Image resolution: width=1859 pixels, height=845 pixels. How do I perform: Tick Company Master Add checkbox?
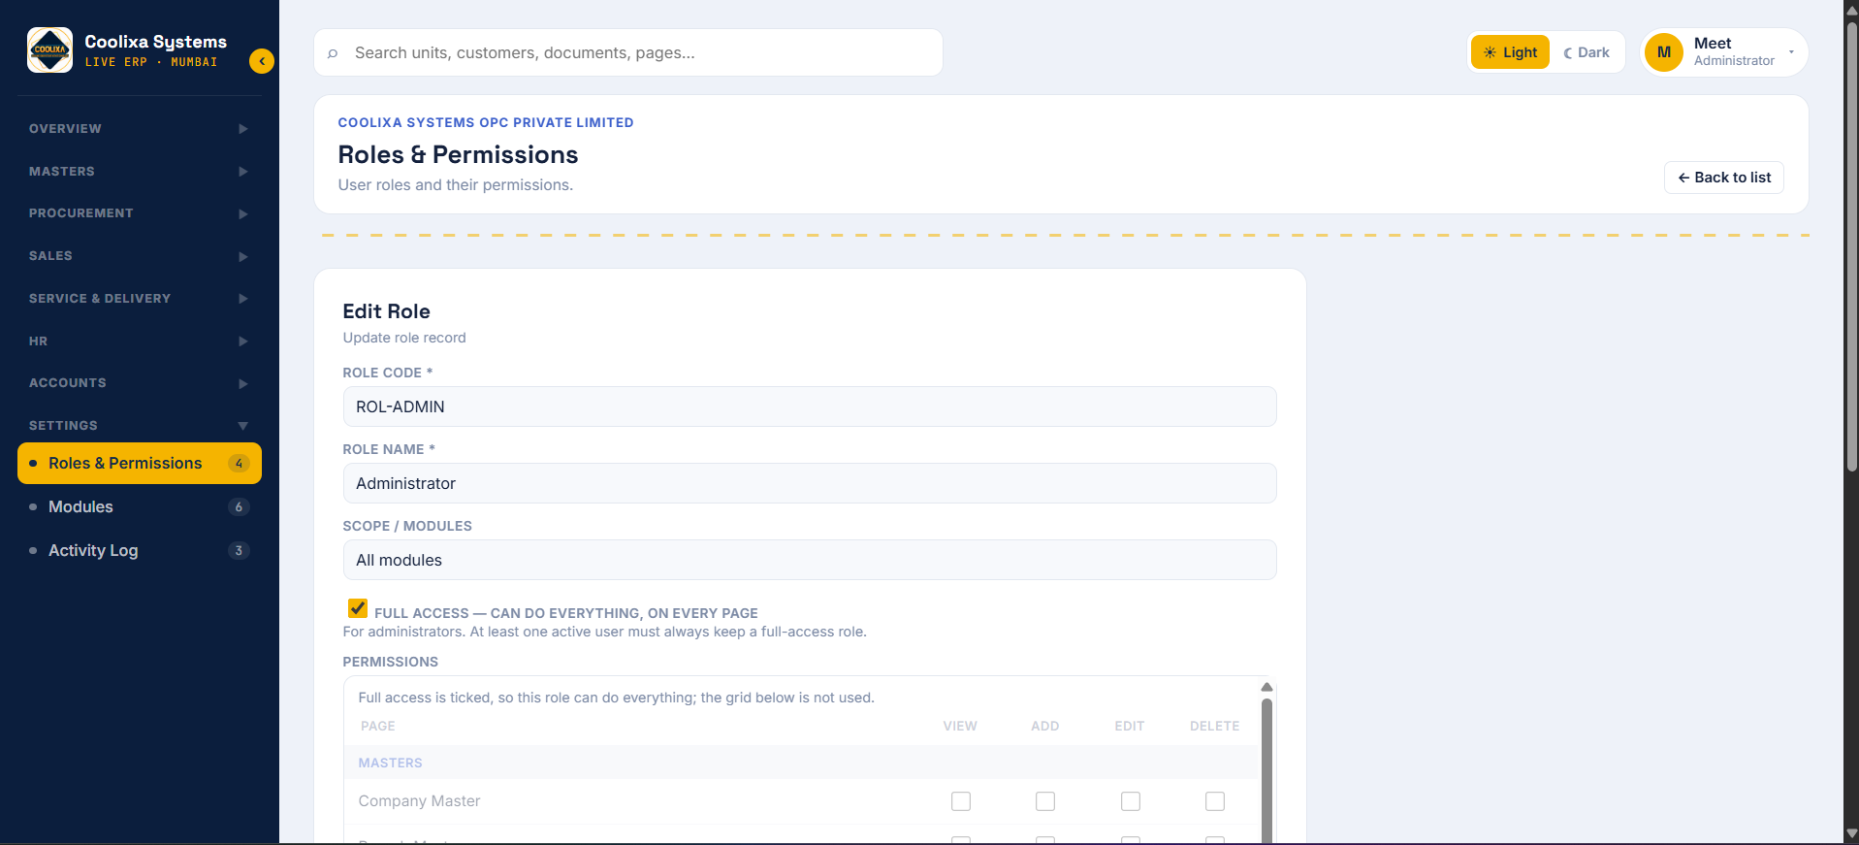point(1045,801)
